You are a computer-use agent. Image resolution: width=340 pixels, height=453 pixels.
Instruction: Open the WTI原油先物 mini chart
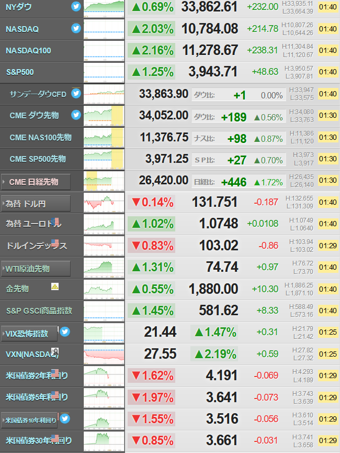click(x=104, y=268)
